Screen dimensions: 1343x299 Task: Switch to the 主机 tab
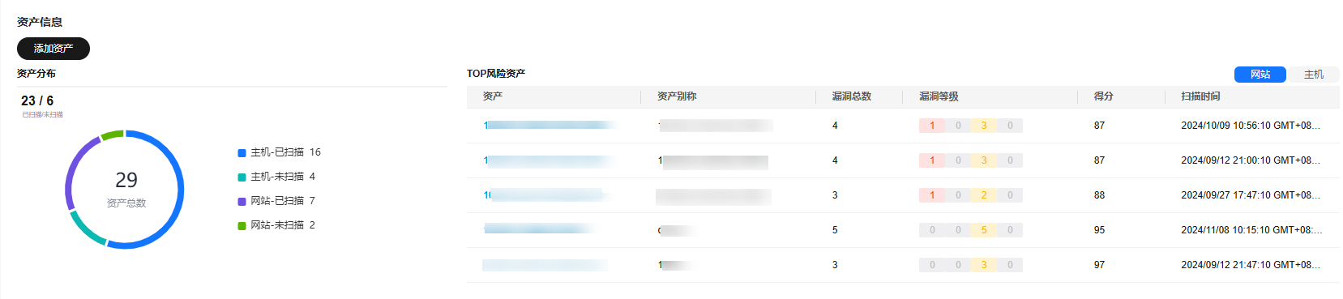(1314, 75)
